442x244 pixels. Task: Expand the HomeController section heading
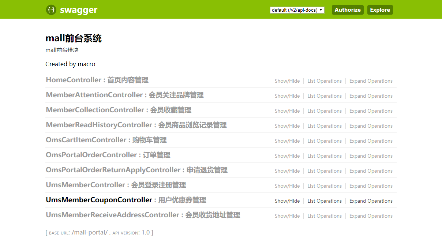97,80
